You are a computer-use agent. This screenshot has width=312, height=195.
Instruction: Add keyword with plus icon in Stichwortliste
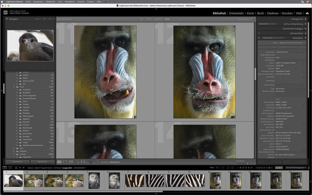click(259, 33)
